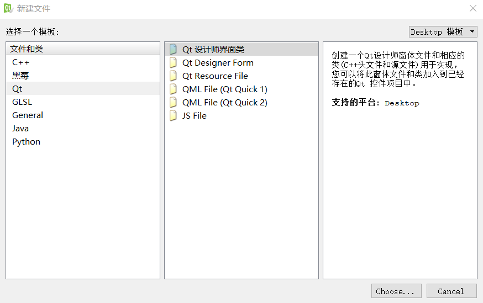Select the Qt category
The image size is (483, 303).
(x=82, y=89)
